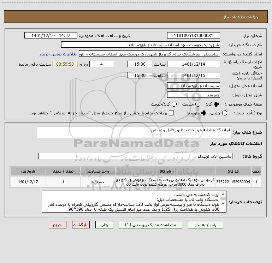
Task: Choose the متوسط purchase type radio
Action: (204, 113)
